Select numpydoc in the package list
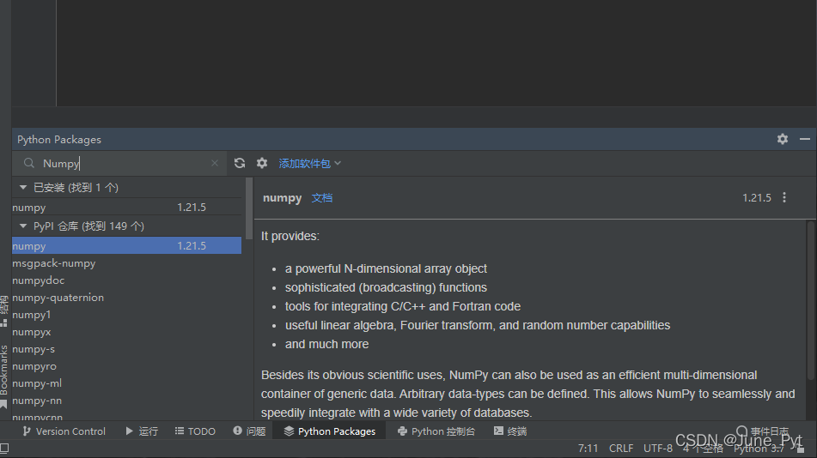Image resolution: width=817 pixels, height=458 pixels. (x=126, y=280)
